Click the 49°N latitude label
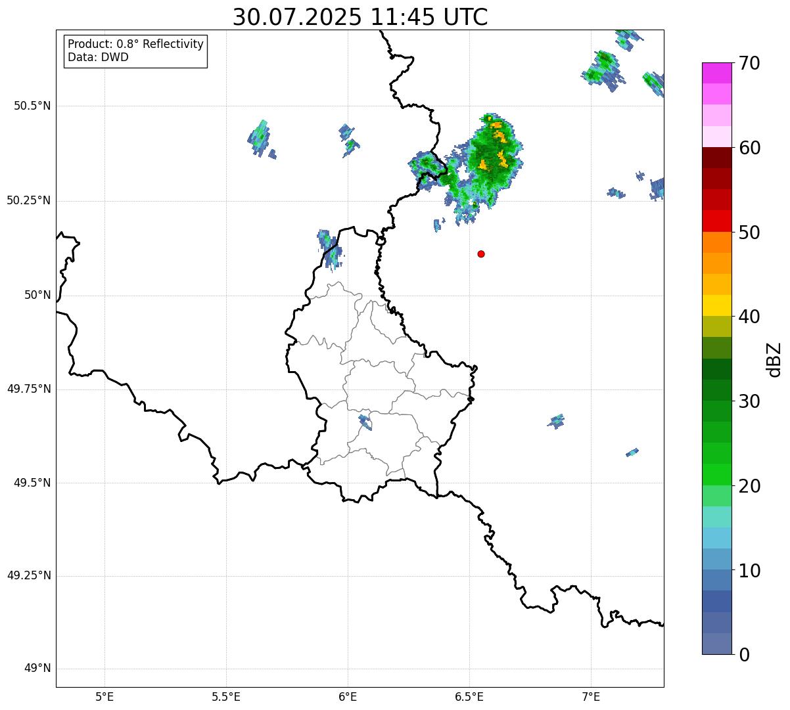 tap(38, 668)
